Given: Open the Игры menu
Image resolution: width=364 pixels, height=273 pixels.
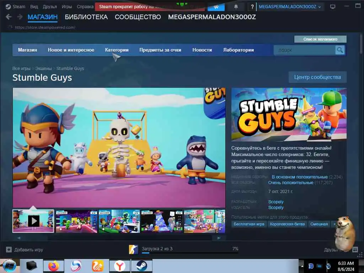Looking at the screenshot, I should [x=66, y=6].
